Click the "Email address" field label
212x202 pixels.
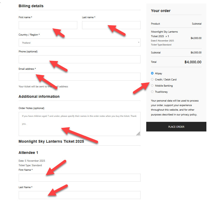(x=26, y=69)
